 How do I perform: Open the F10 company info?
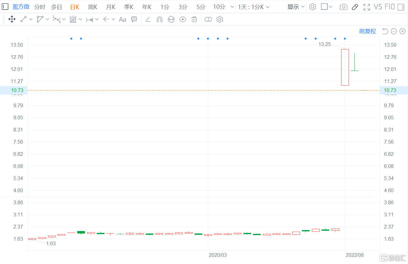pos(390,7)
